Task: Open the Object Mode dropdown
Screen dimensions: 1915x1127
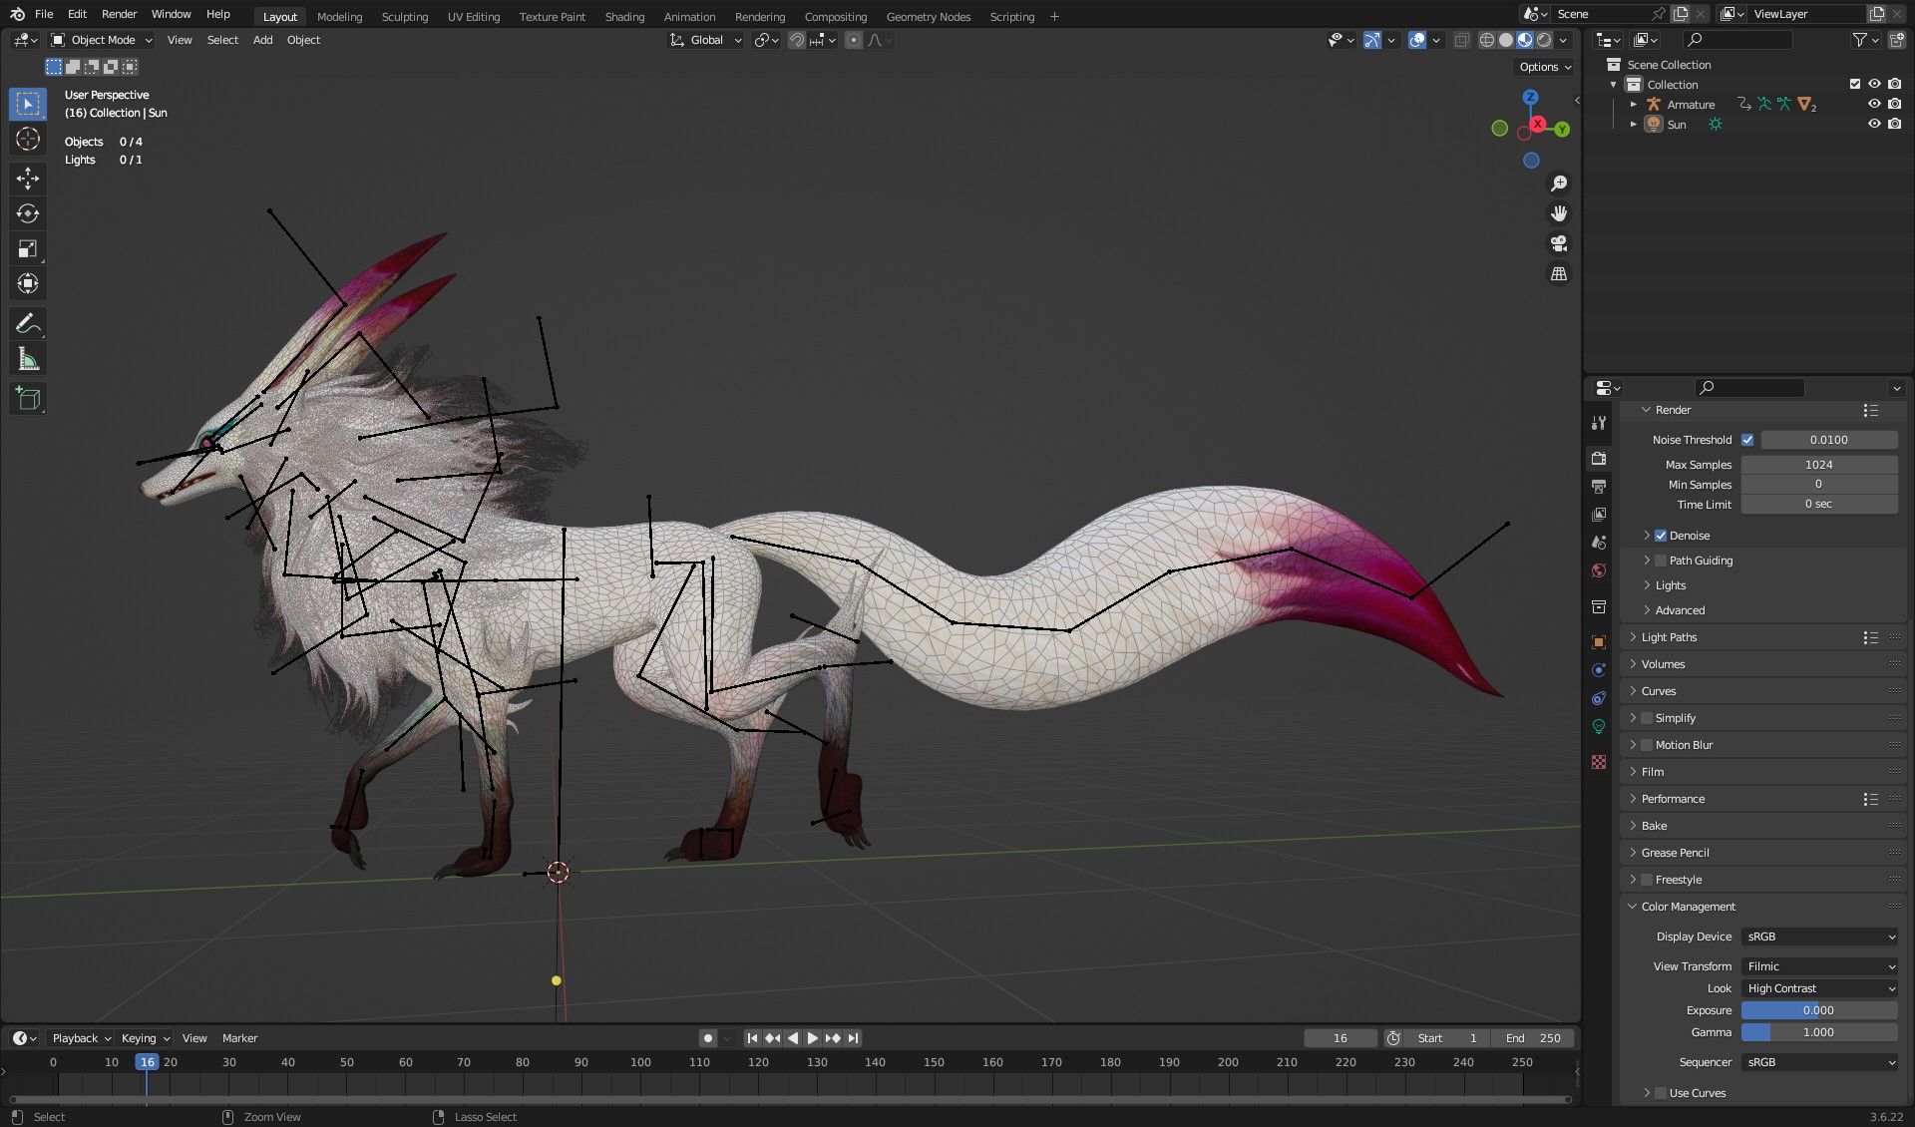Action: coord(103,40)
